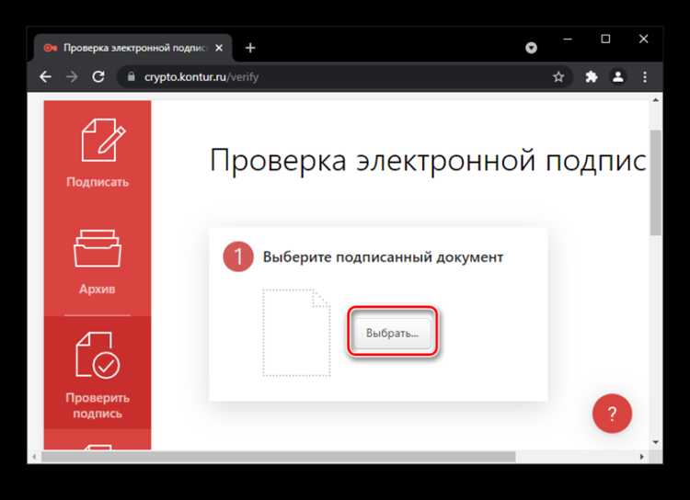Select the Проверка электронной подписи browser tab
Screen dimensions: 690x500
click(133, 48)
